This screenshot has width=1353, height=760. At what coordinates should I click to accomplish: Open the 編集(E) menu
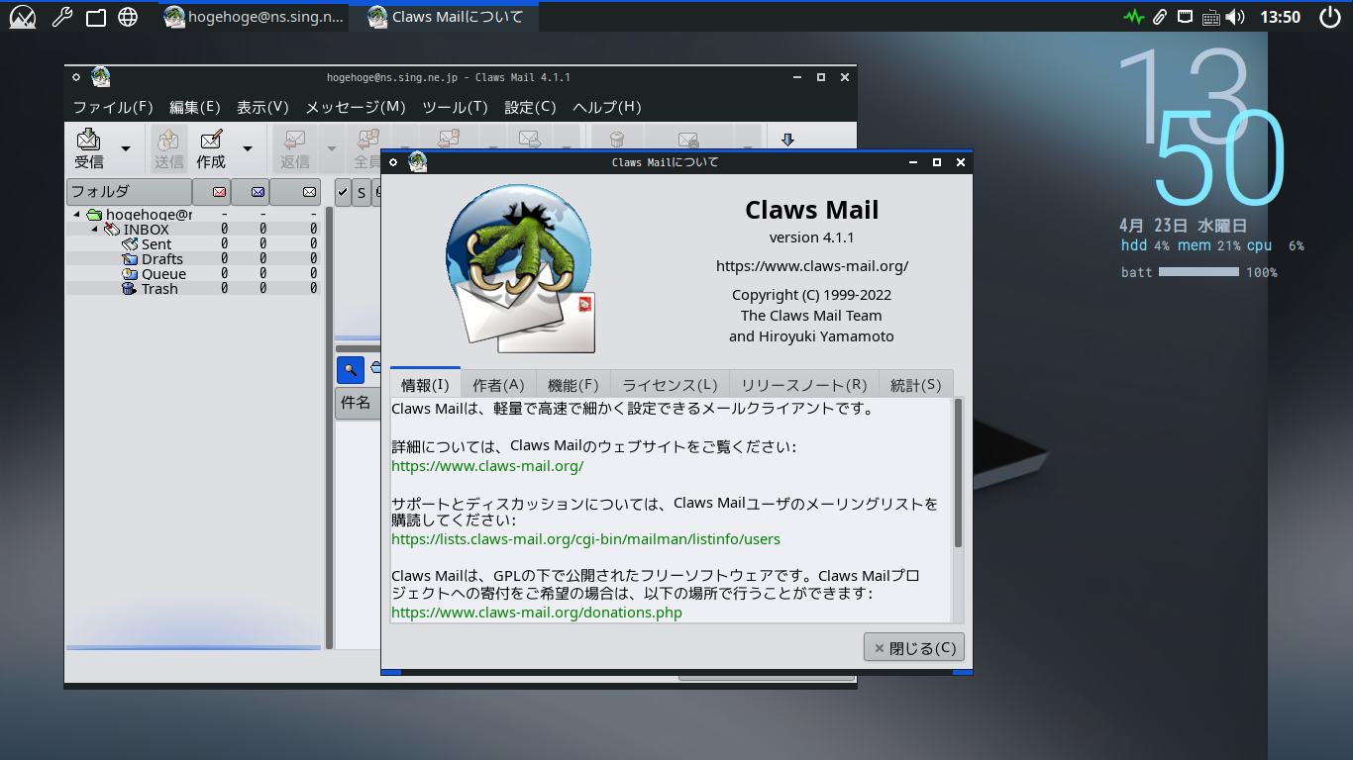coord(195,107)
